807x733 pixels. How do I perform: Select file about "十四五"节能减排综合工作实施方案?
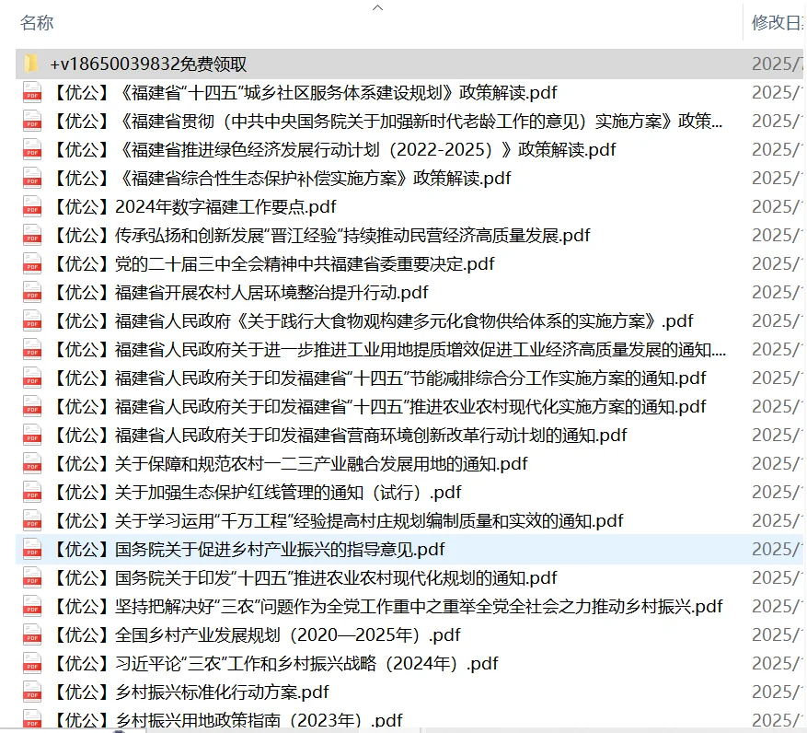pos(380,378)
